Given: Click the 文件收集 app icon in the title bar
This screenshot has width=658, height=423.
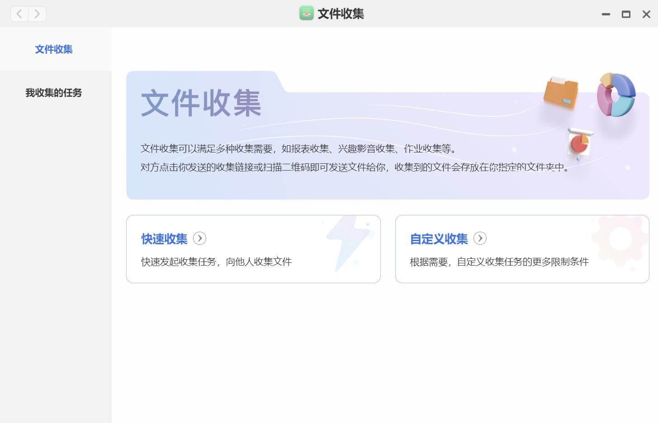Looking at the screenshot, I should [307, 14].
